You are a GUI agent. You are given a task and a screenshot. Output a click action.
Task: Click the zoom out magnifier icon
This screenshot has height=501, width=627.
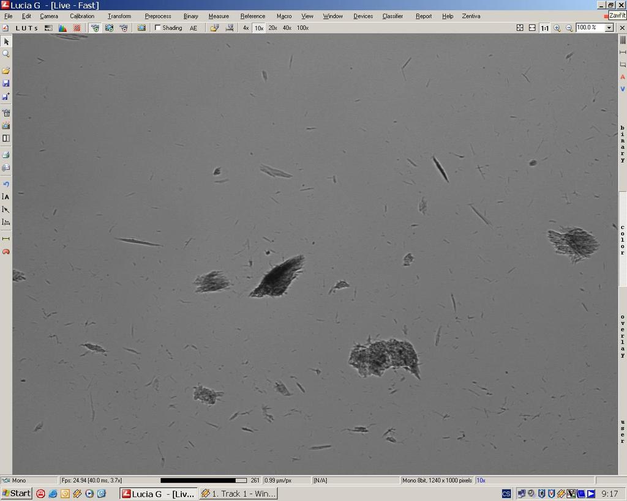[x=569, y=28]
